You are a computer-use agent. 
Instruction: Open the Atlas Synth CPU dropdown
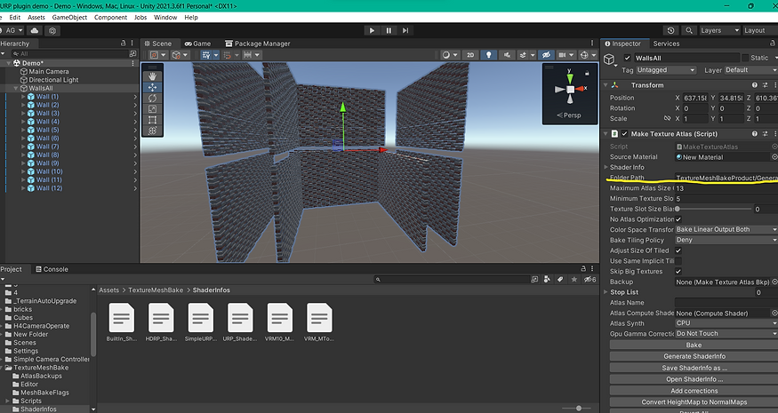tap(724, 323)
